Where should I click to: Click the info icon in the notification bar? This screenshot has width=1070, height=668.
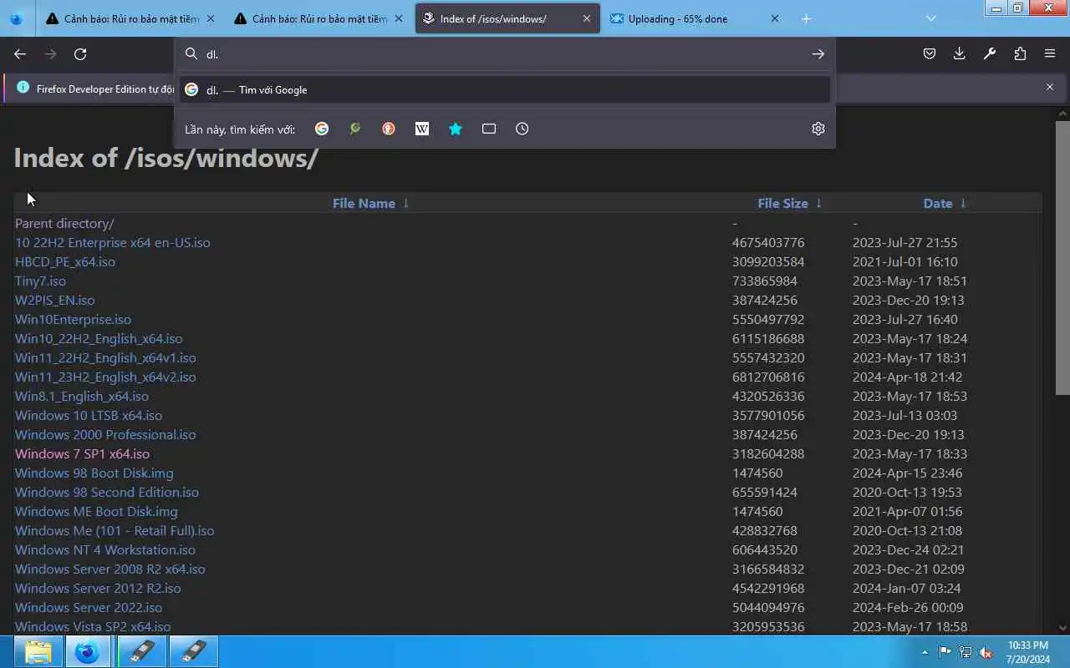pos(23,88)
